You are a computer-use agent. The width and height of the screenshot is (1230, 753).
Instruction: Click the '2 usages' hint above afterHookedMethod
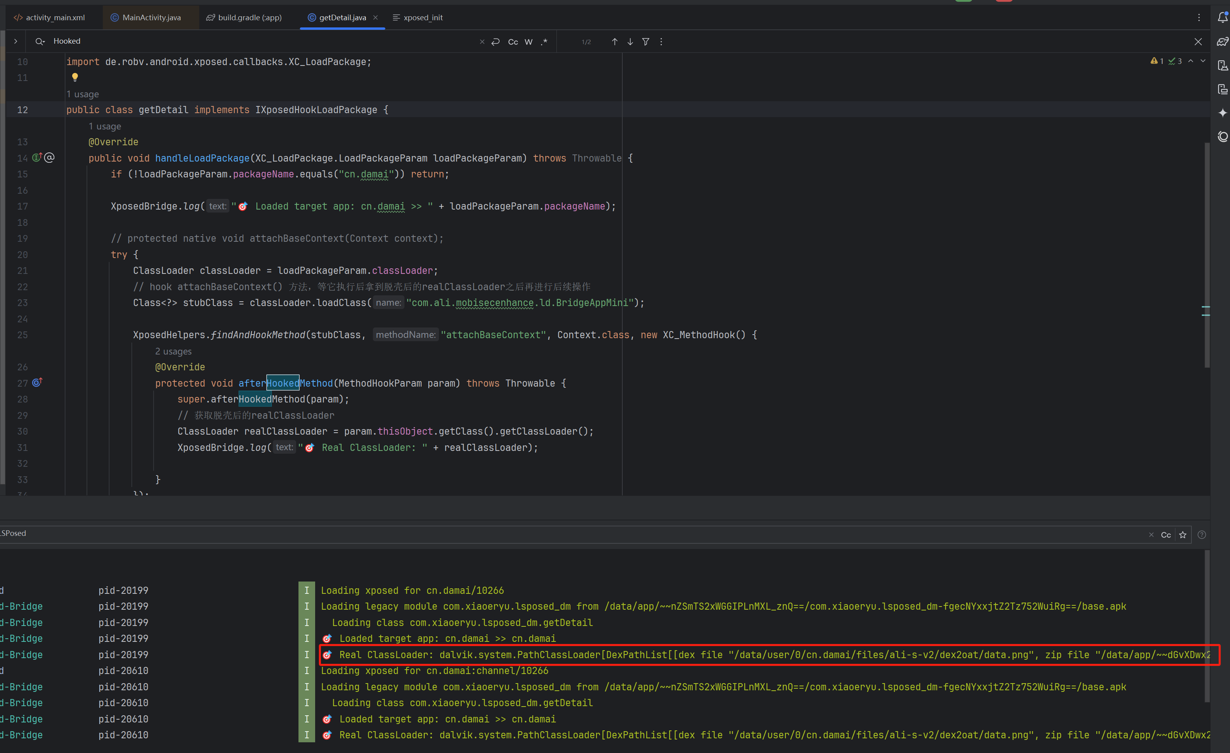click(x=173, y=352)
